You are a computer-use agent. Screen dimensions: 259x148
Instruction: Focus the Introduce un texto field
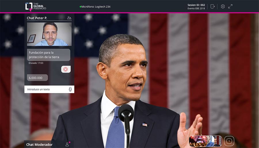coord(49,89)
